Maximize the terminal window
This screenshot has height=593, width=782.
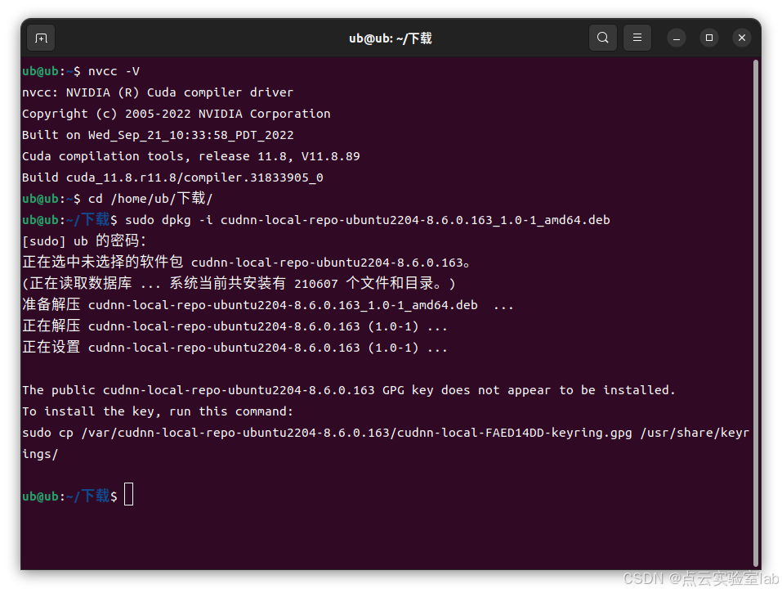708,38
